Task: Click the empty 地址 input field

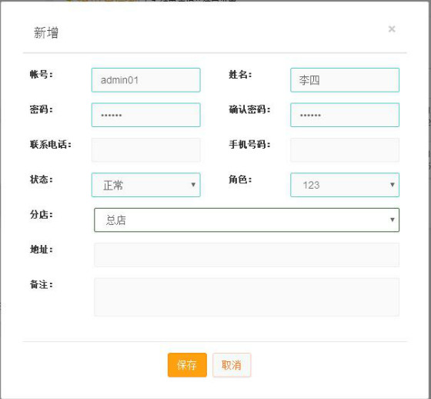Action: pyautogui.click(x=246, y=255)
